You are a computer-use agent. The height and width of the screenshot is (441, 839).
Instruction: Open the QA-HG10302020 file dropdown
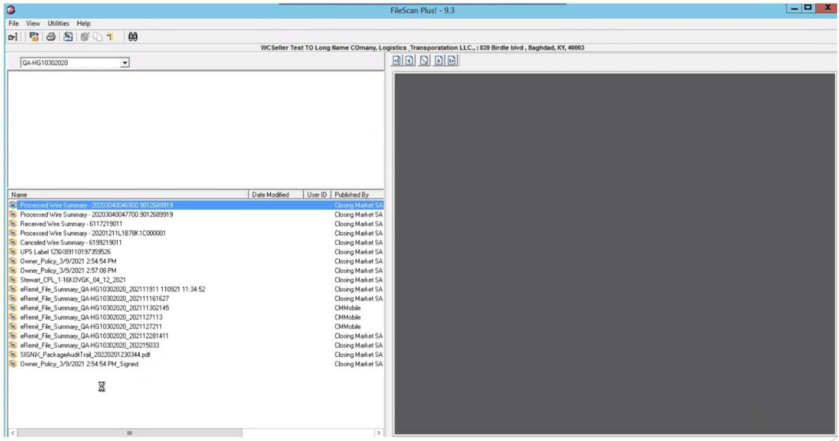[x=125, y=63]
